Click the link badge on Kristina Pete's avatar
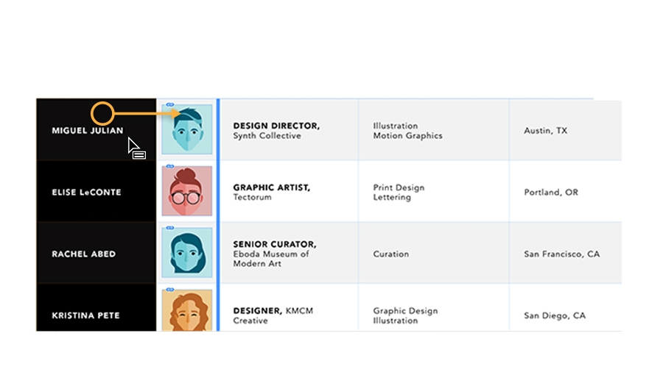 click(x=169, y=290)
